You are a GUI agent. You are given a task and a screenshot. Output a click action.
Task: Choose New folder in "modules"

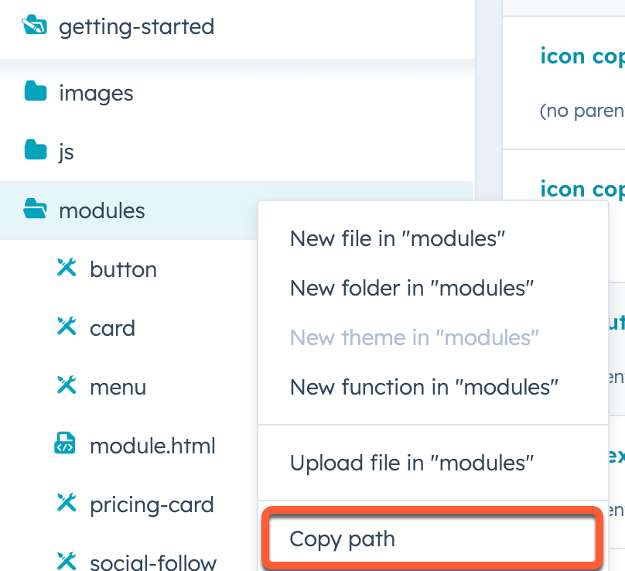tap(412, 289)
